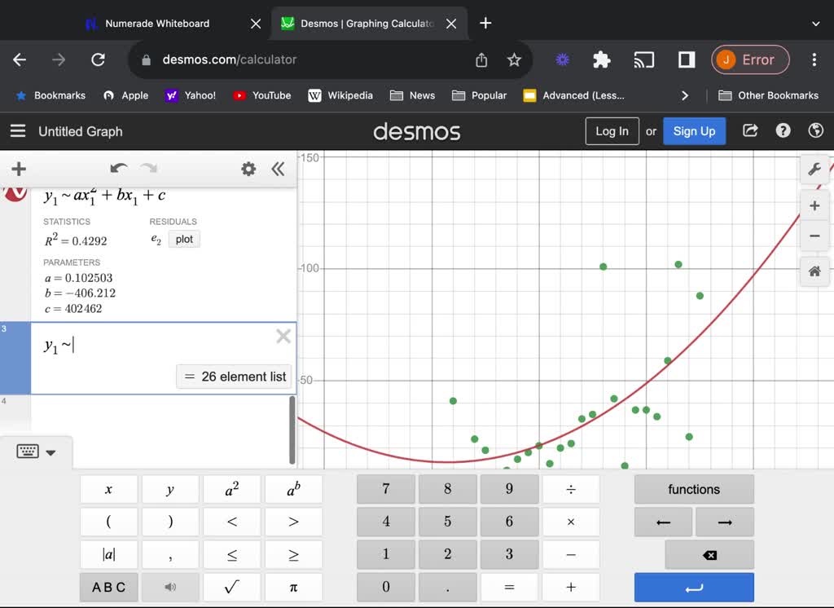
Task: Open keypad options dropdown arrow
Action: 50,452
